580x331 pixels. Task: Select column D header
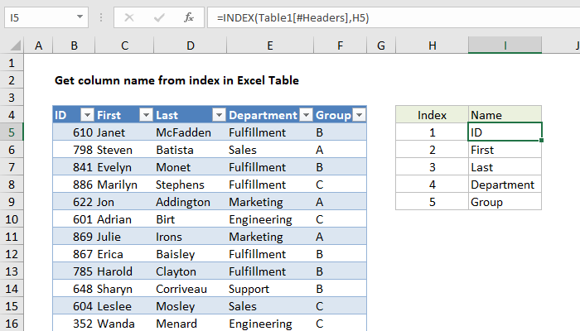(x=190, y=47)
